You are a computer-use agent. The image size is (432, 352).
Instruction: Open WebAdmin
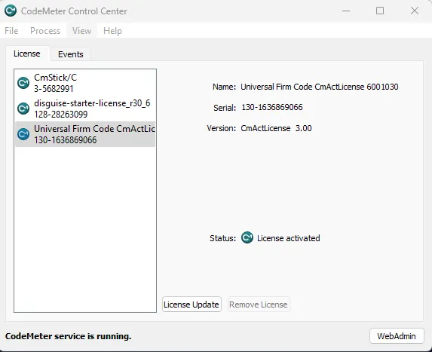tap(397, 336)
